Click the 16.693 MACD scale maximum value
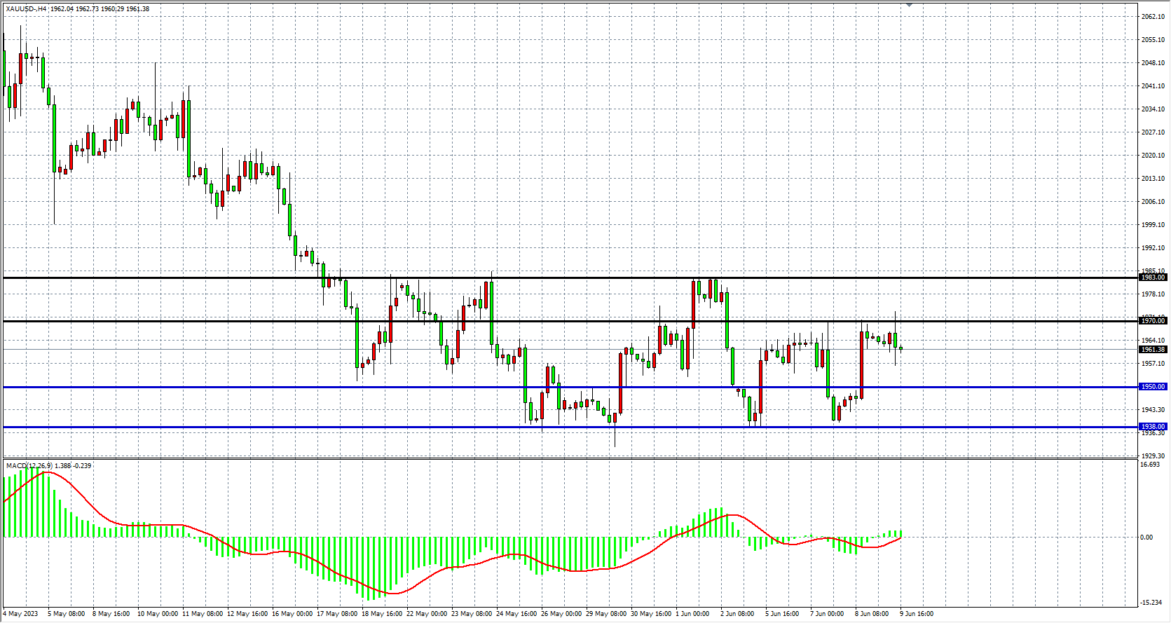 pos(1150,465)
